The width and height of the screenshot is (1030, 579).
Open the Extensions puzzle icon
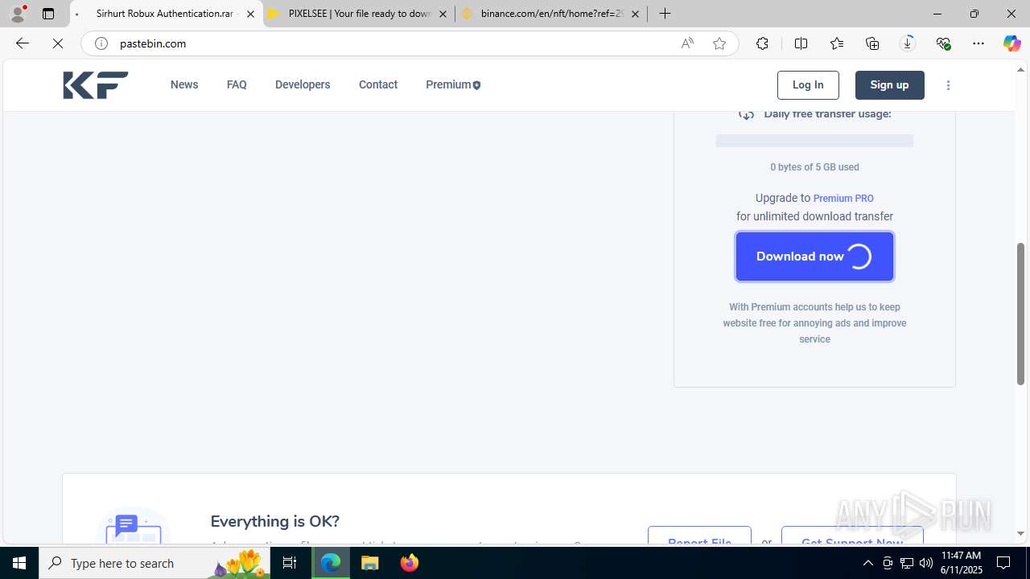click(762, 43)
